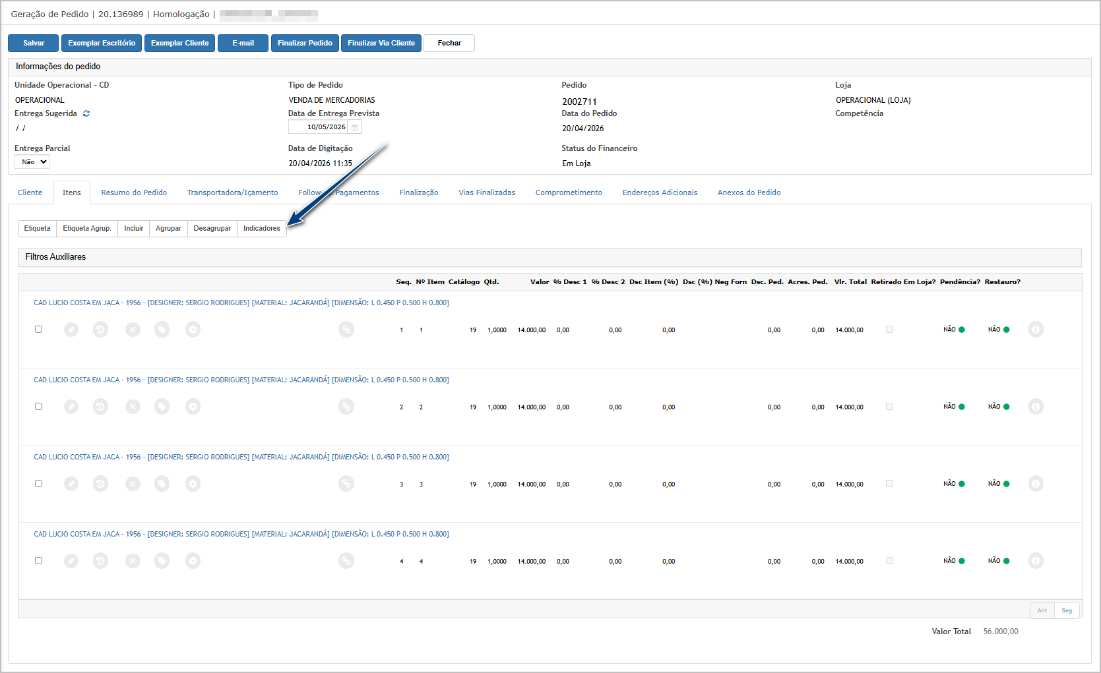
Task: Remove item seq 1 with X icon
Action: click(133, 330)
